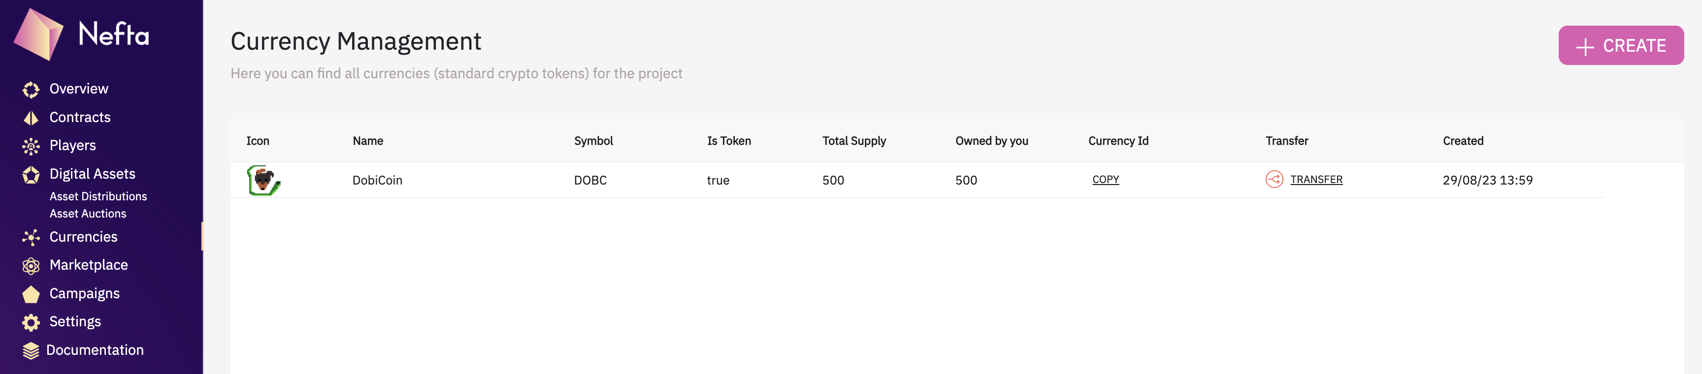
Task: Click the Campaigns pentagon icon
Action: coord(31,294)
